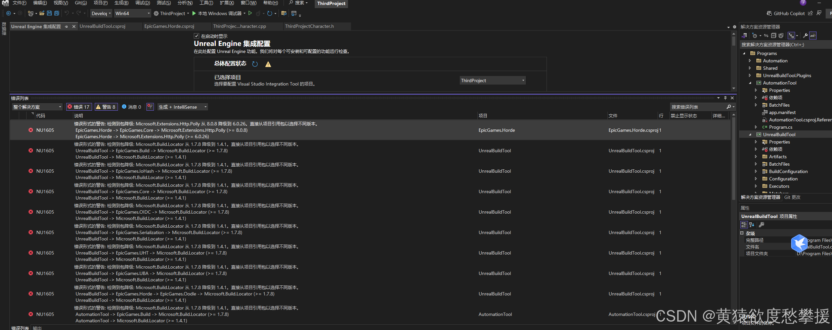Click the save file icon

pos(49,13)
